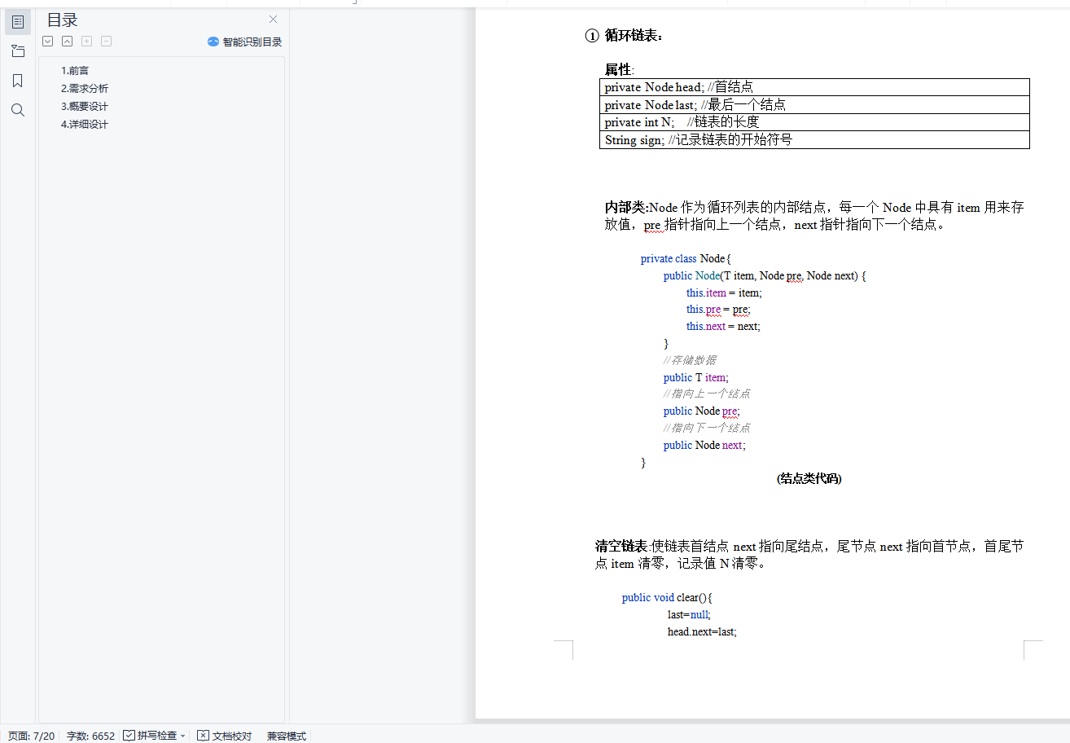Screen dimensions: 1070x743
Task: Click the bold 清空链表 paragraph label
Action: point(621,547)
